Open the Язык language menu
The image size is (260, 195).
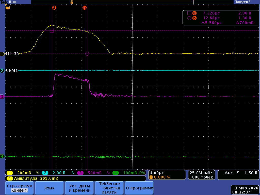coord(50,188)
